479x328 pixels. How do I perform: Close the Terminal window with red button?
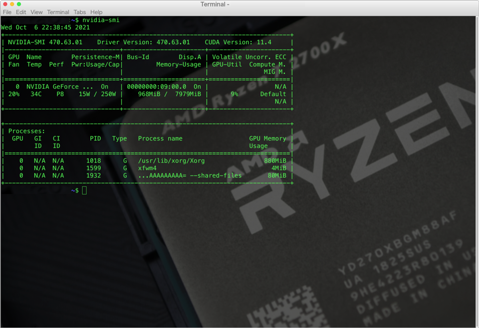coord(5,4)
